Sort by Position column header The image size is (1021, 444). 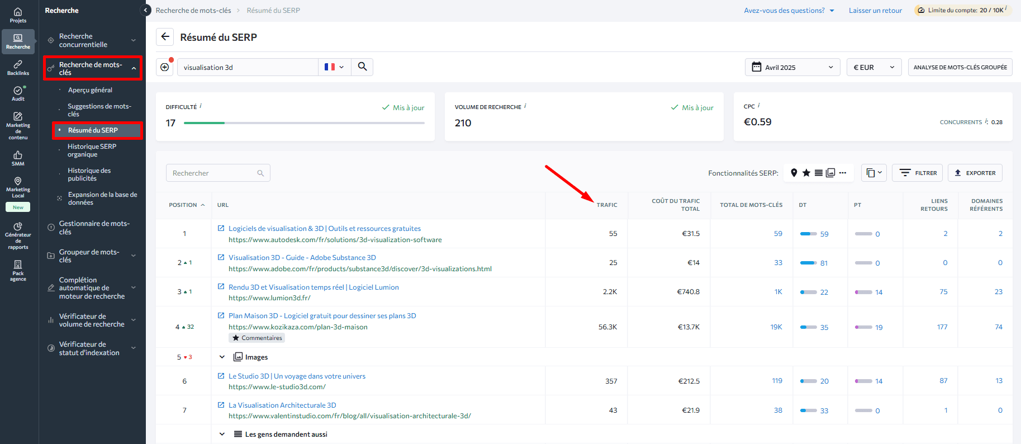point(187,205)
